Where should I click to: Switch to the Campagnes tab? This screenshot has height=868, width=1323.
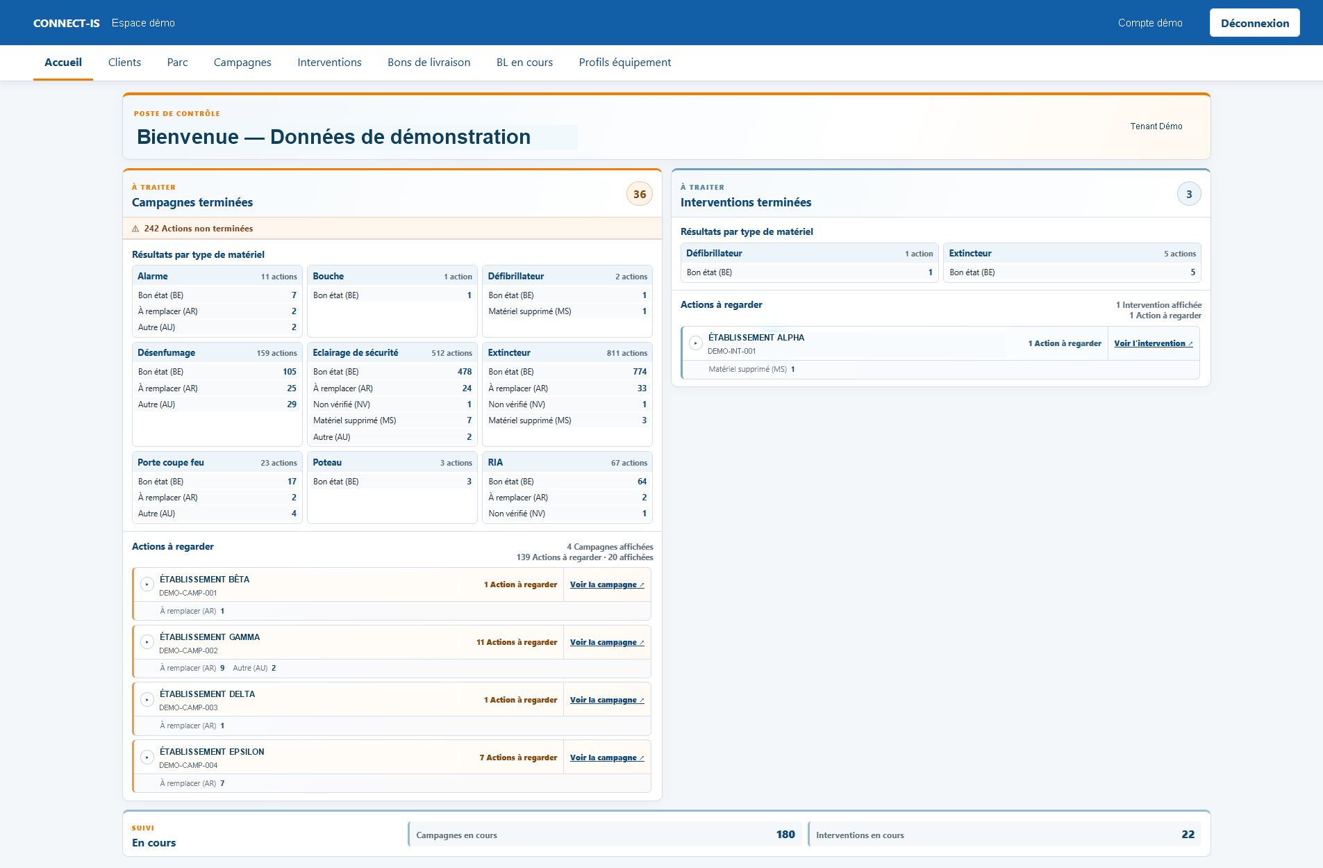(x=242, y=63)
